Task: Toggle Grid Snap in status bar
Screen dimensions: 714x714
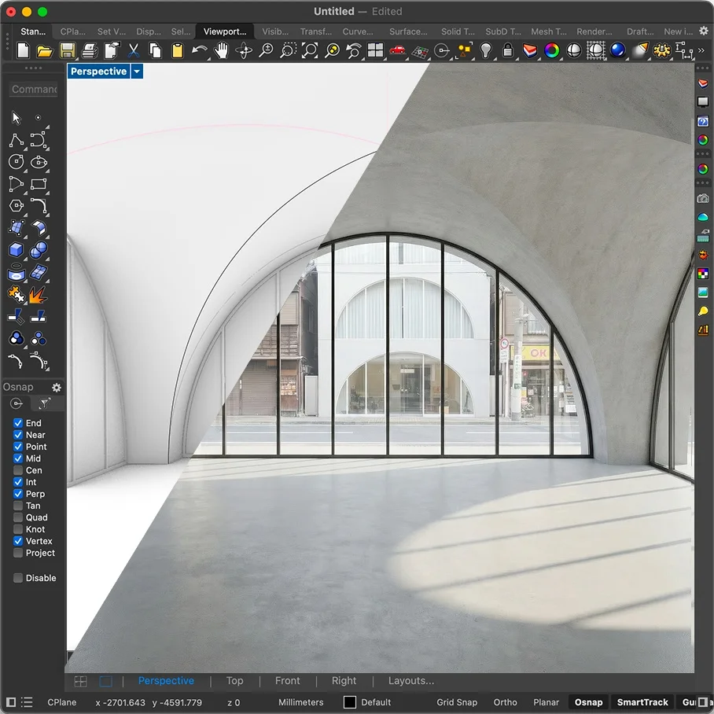Action: tap(457, 702)
